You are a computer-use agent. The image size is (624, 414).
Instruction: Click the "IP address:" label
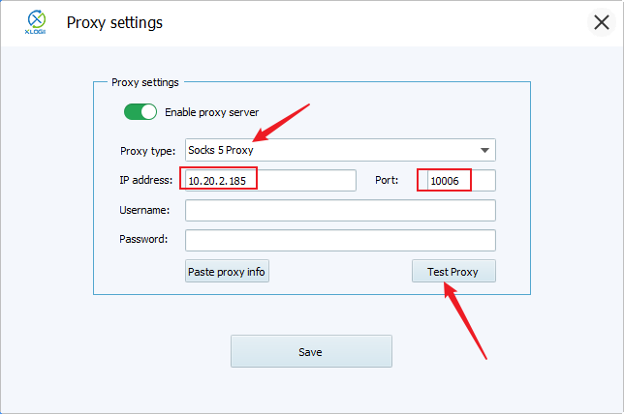click(x=146, y=180)
